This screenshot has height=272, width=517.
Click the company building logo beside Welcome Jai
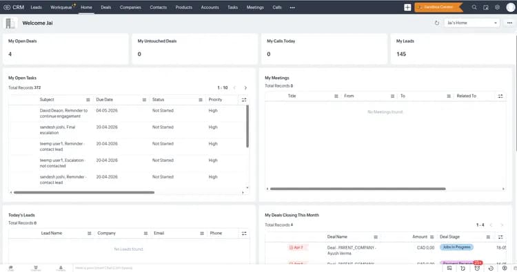click(x=10, y=23)
